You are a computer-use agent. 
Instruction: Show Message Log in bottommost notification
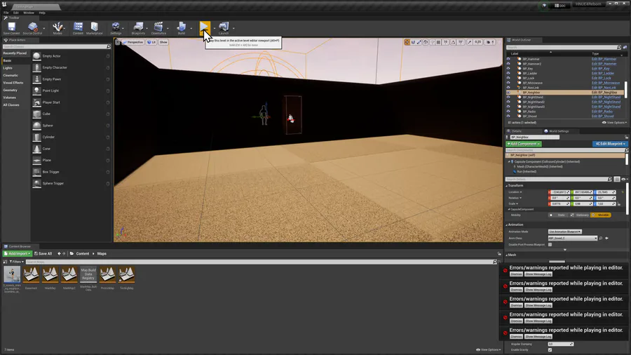[538, 337]
